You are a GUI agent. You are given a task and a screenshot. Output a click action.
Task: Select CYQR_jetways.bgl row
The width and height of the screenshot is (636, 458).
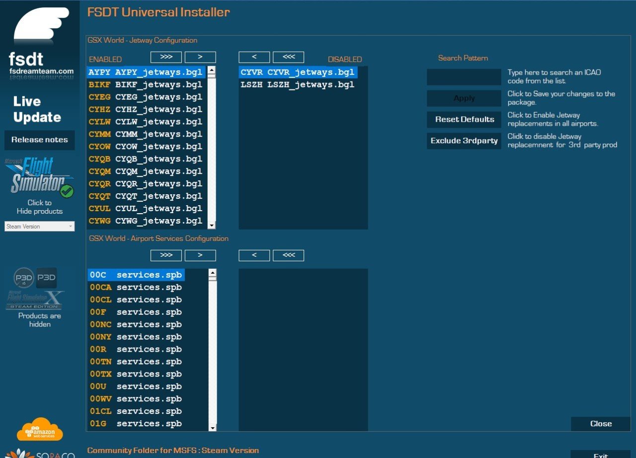pos(147,184)
